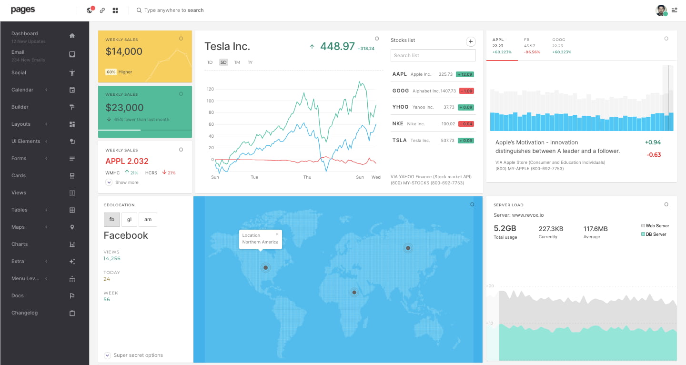686x365 pixels.
Task: Click the notifications globe icon with red badge
Action: (90, 10)
